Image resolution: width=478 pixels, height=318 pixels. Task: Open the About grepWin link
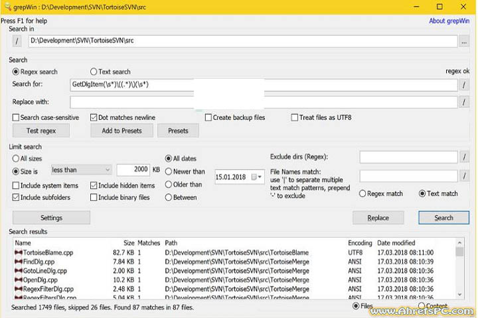tap(449, 21)
